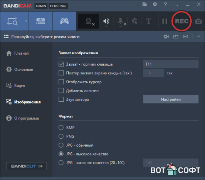This screenshot has width=205, height=180.
Task: Enable the 'Звук затвора' checkbox
Action: [61, 99]
